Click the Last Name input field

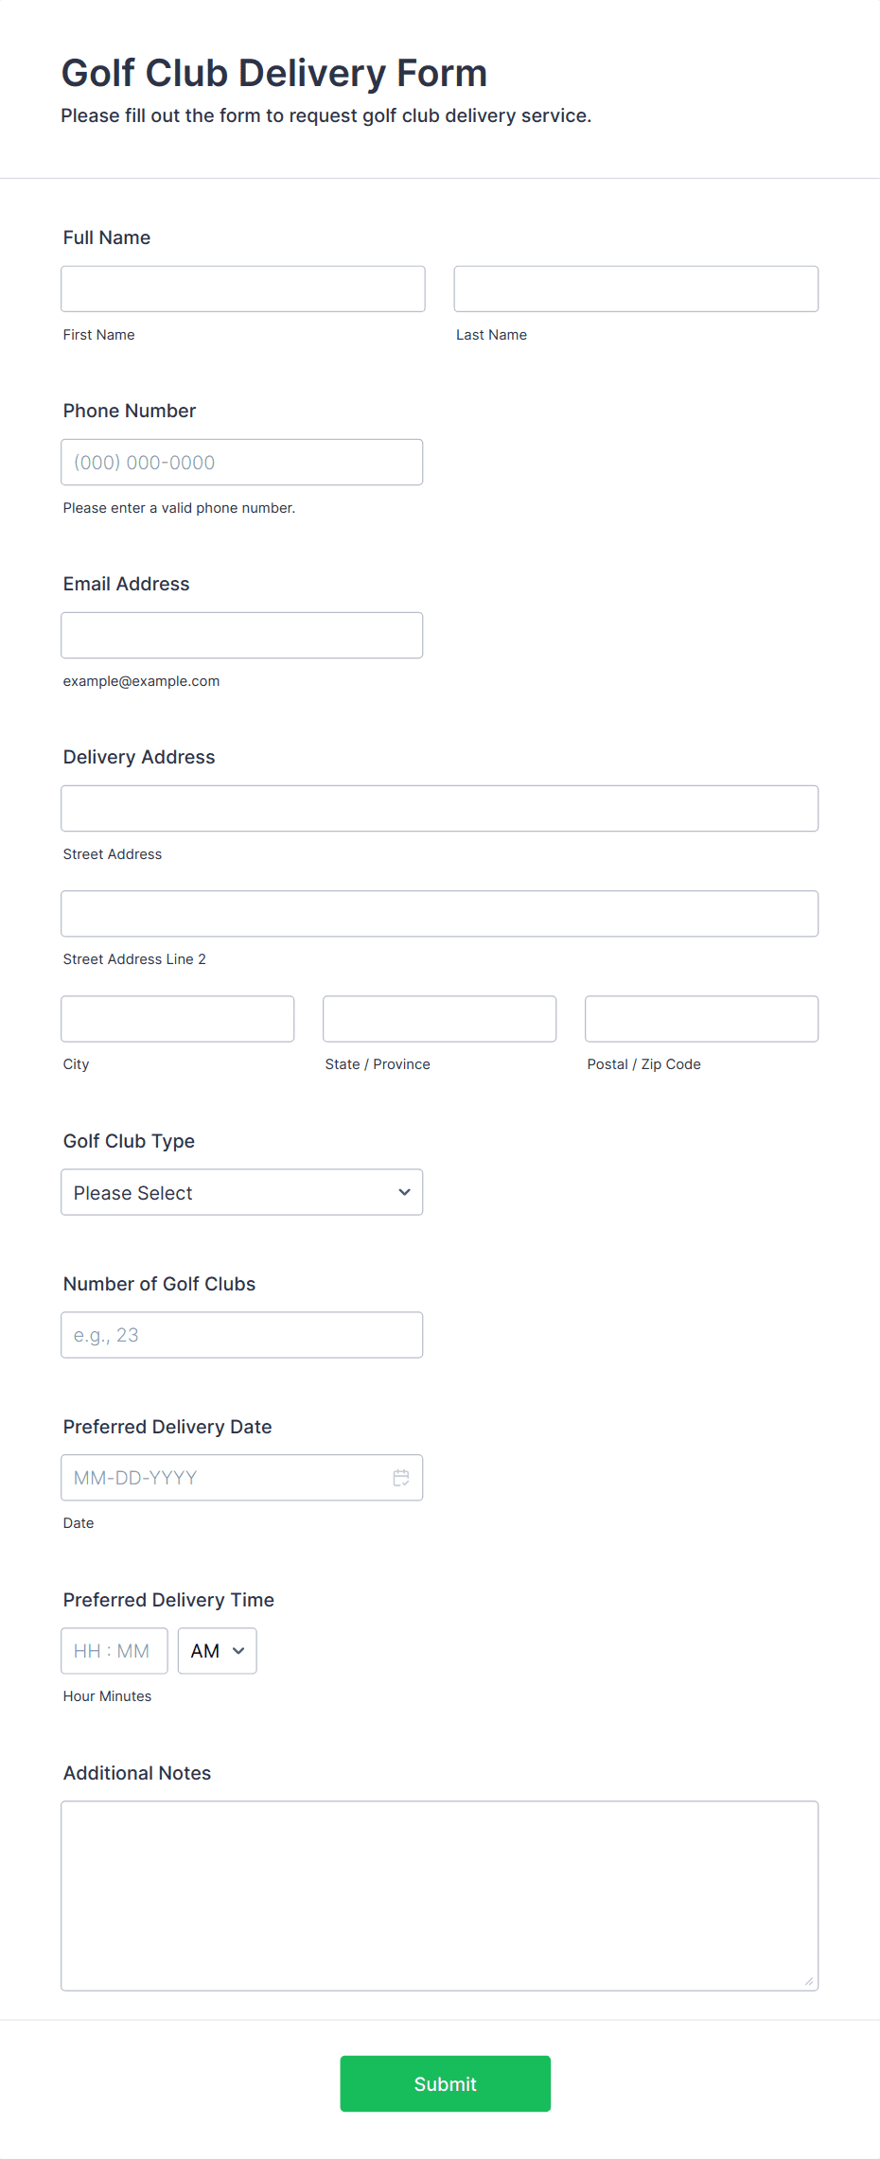636,289
